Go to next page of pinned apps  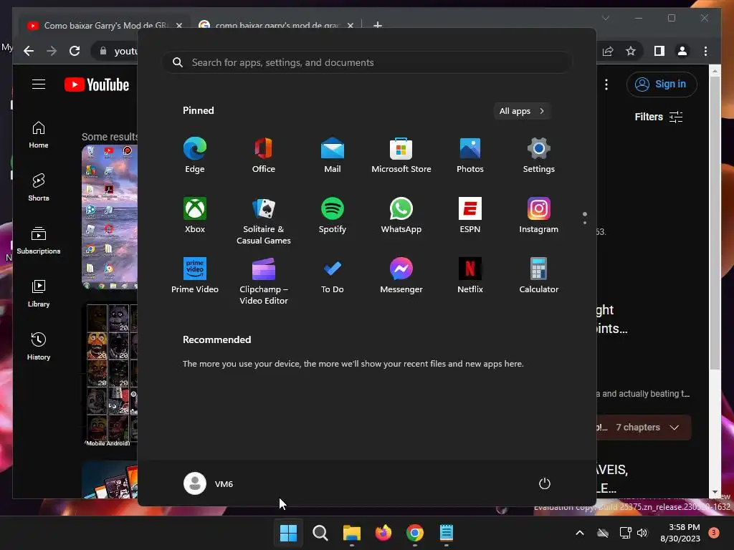pos(585,223)
